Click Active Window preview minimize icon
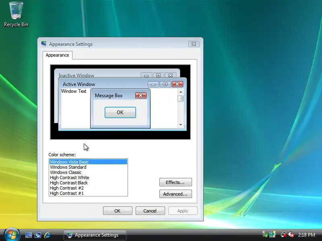 tap(153, 84)
